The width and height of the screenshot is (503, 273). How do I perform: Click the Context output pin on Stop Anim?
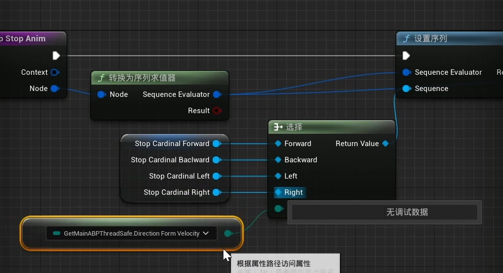(x=55, y=72)
